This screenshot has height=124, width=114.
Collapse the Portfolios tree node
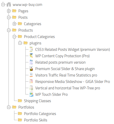(x=9, y=107)
